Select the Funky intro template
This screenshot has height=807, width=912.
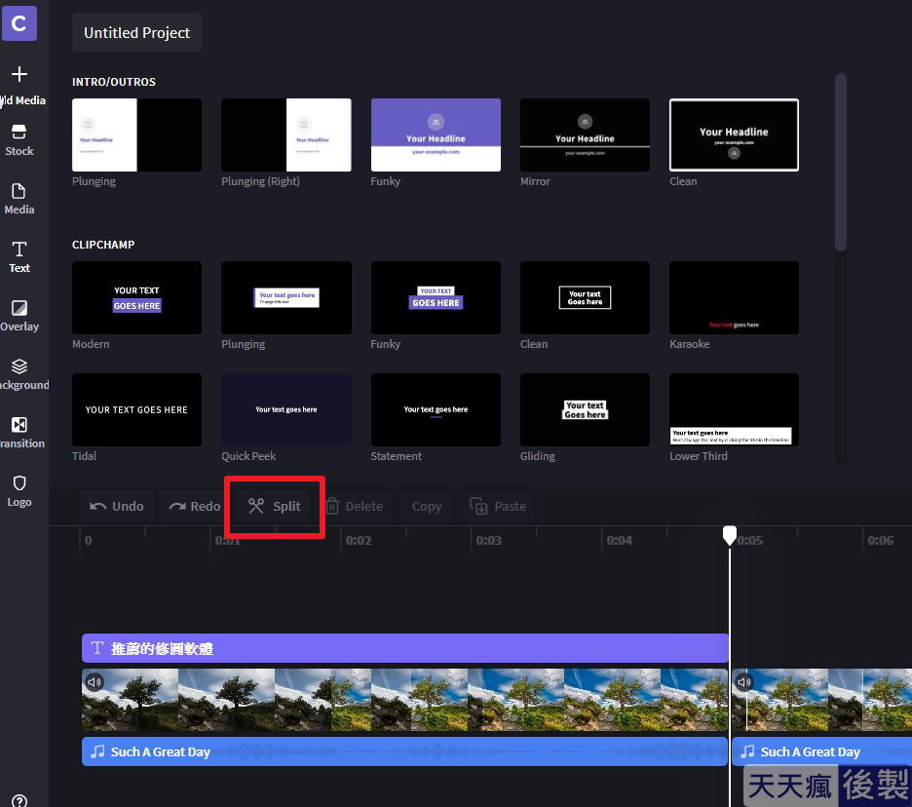(x=436, y=134)
